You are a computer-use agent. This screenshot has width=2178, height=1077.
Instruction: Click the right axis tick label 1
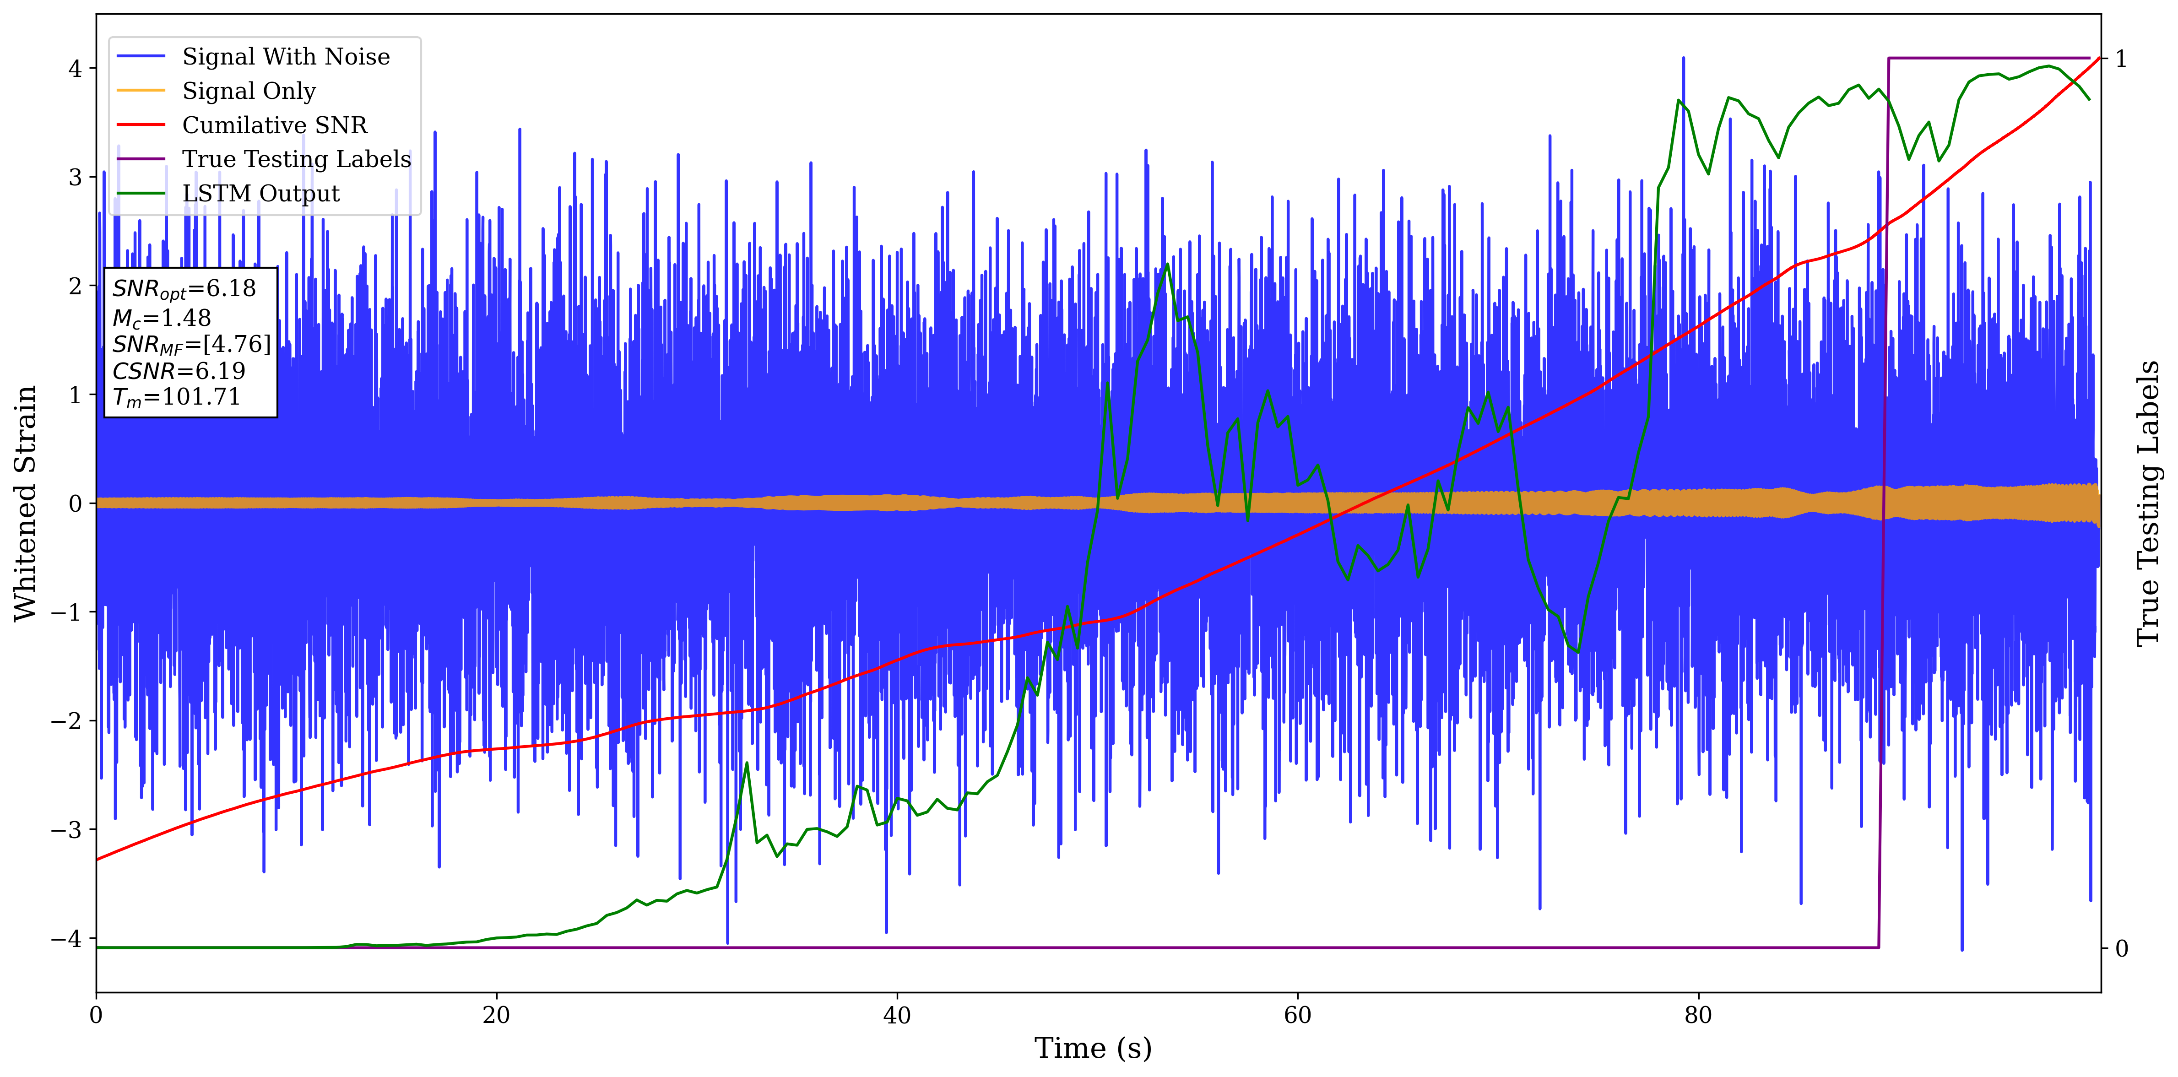click(x=2120, y=59)
